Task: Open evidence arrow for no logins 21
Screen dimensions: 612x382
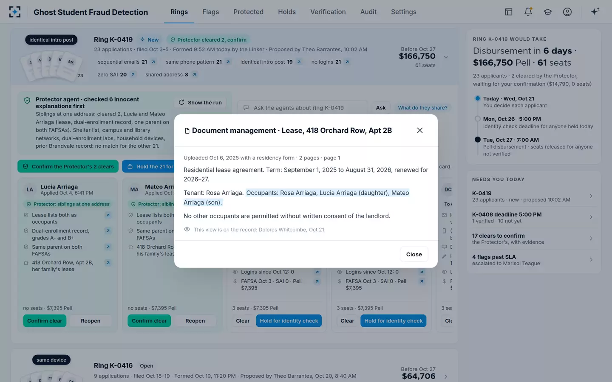Action: (347, 62)
